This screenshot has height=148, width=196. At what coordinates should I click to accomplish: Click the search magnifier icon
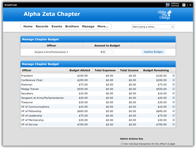(x=172, y=27)
